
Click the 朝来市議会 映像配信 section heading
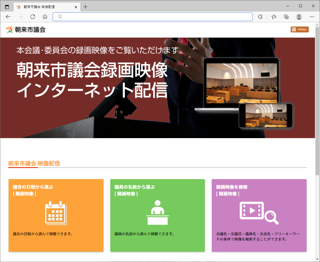(34, 164)
